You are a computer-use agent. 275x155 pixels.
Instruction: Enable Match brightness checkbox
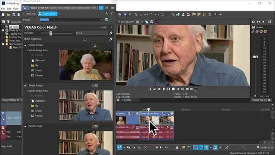click(85, 39)
